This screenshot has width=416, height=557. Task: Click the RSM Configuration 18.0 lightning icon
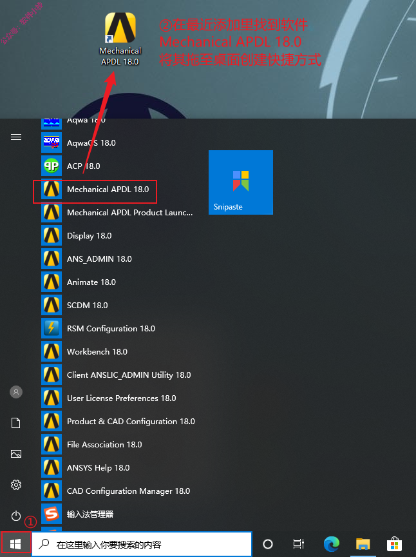[x=52, y=329]
